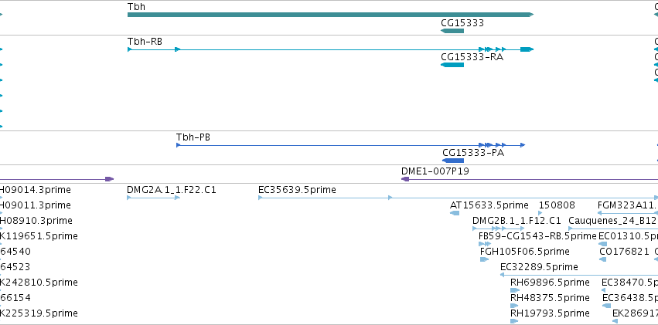Click the DMG2A.1_1.F22.C1 label
This screenshot has height=325, width=658.
tap(171, 190)
